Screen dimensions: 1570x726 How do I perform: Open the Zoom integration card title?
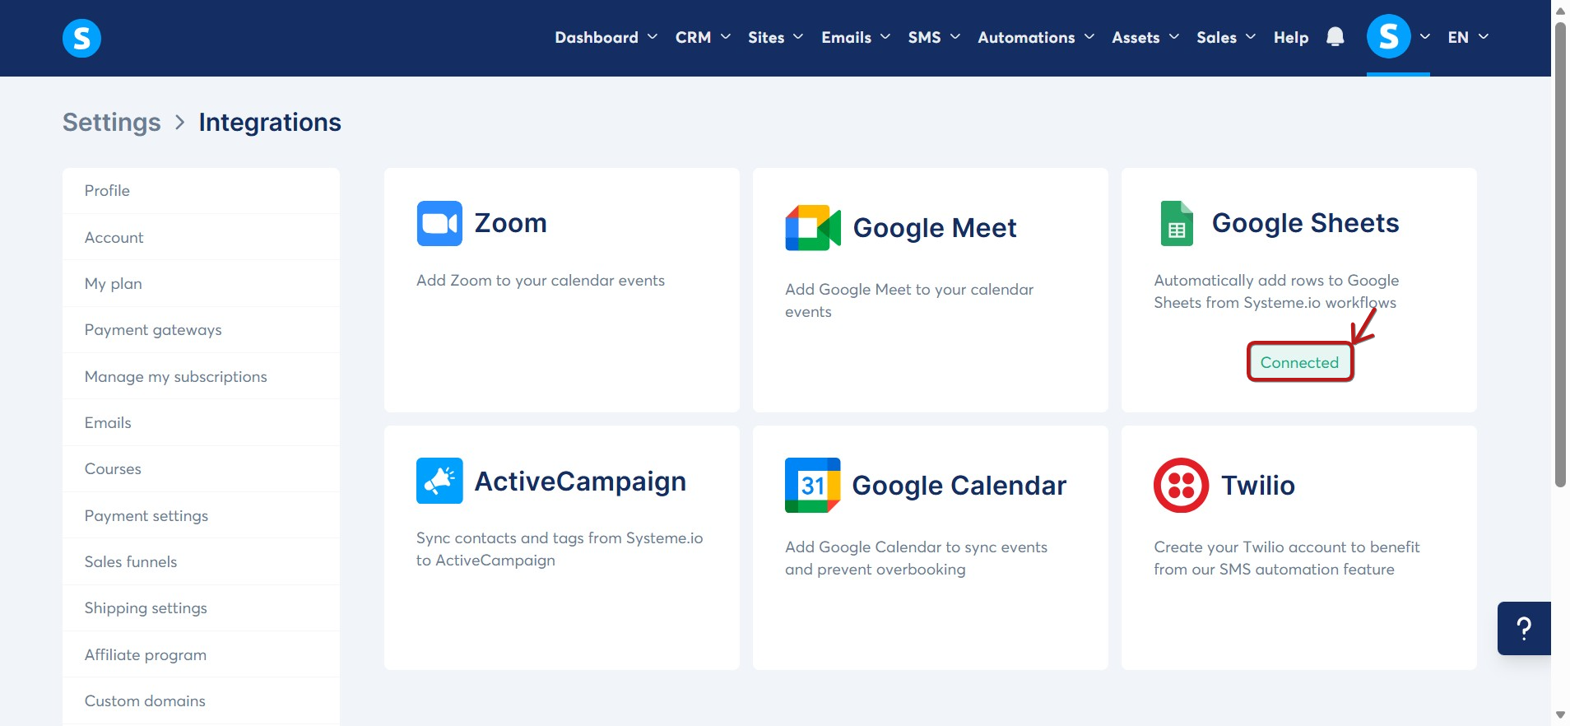coord(510,223)
